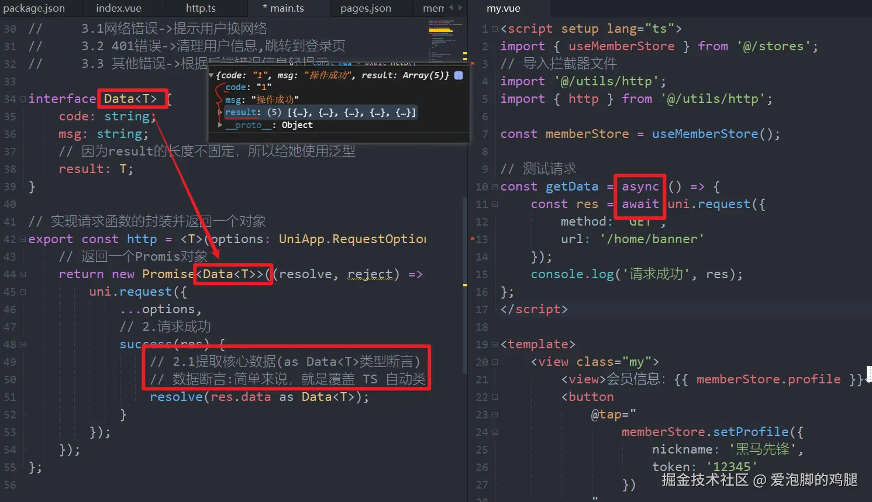Viewport: 872px width, 502px height.
Task: Click line number 40 in http.ts gutter
Action: click(10, 204)
